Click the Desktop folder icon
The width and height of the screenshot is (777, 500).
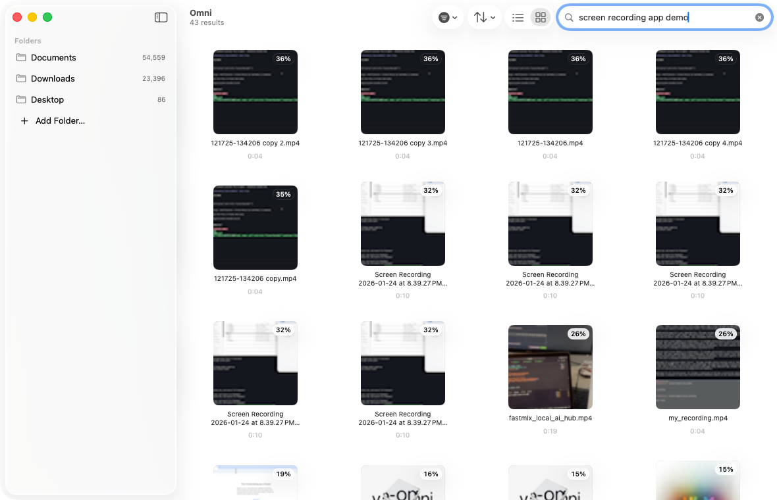[x=21, y=99]
